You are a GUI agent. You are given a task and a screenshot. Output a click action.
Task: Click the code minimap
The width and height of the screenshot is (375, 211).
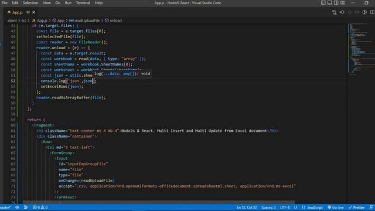pyautogui.click(x=361, y=49)
